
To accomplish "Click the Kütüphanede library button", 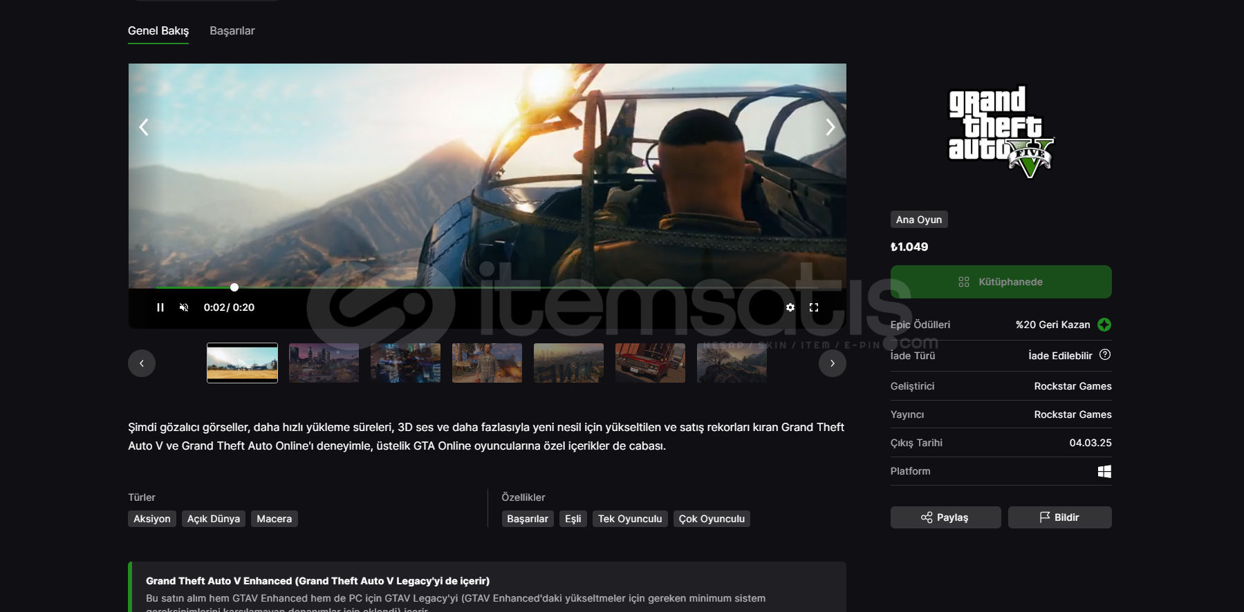I will point(1001,282).
